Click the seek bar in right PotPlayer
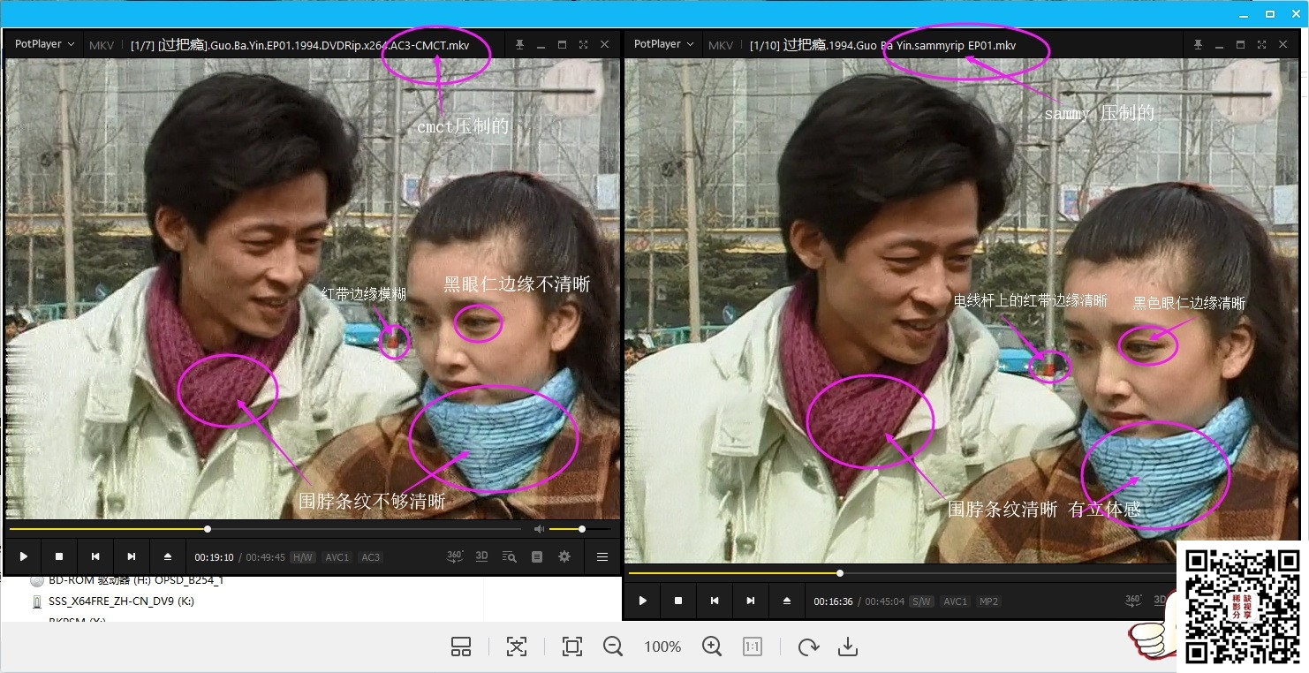Screen dimensions: 1309x673 [901, 573]
